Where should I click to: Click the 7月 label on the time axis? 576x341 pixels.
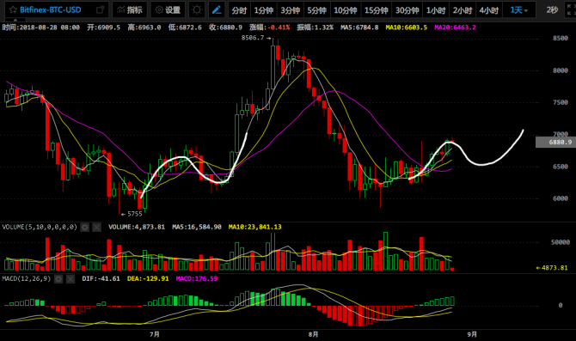tap(155, 334)
